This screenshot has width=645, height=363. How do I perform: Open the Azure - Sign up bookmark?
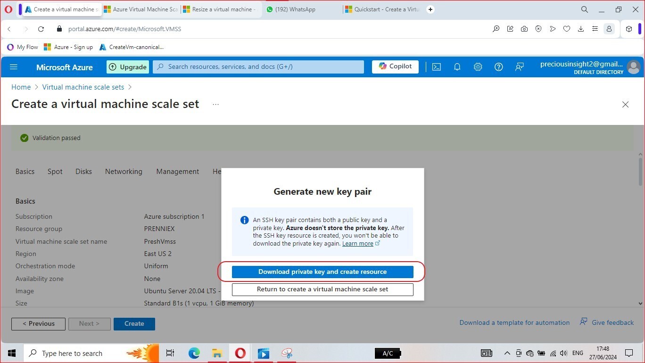68,47
